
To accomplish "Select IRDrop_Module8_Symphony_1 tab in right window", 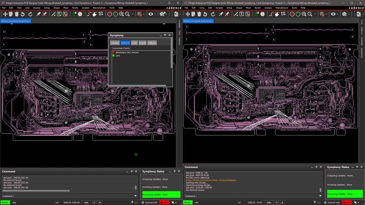I will pos(198,21).
